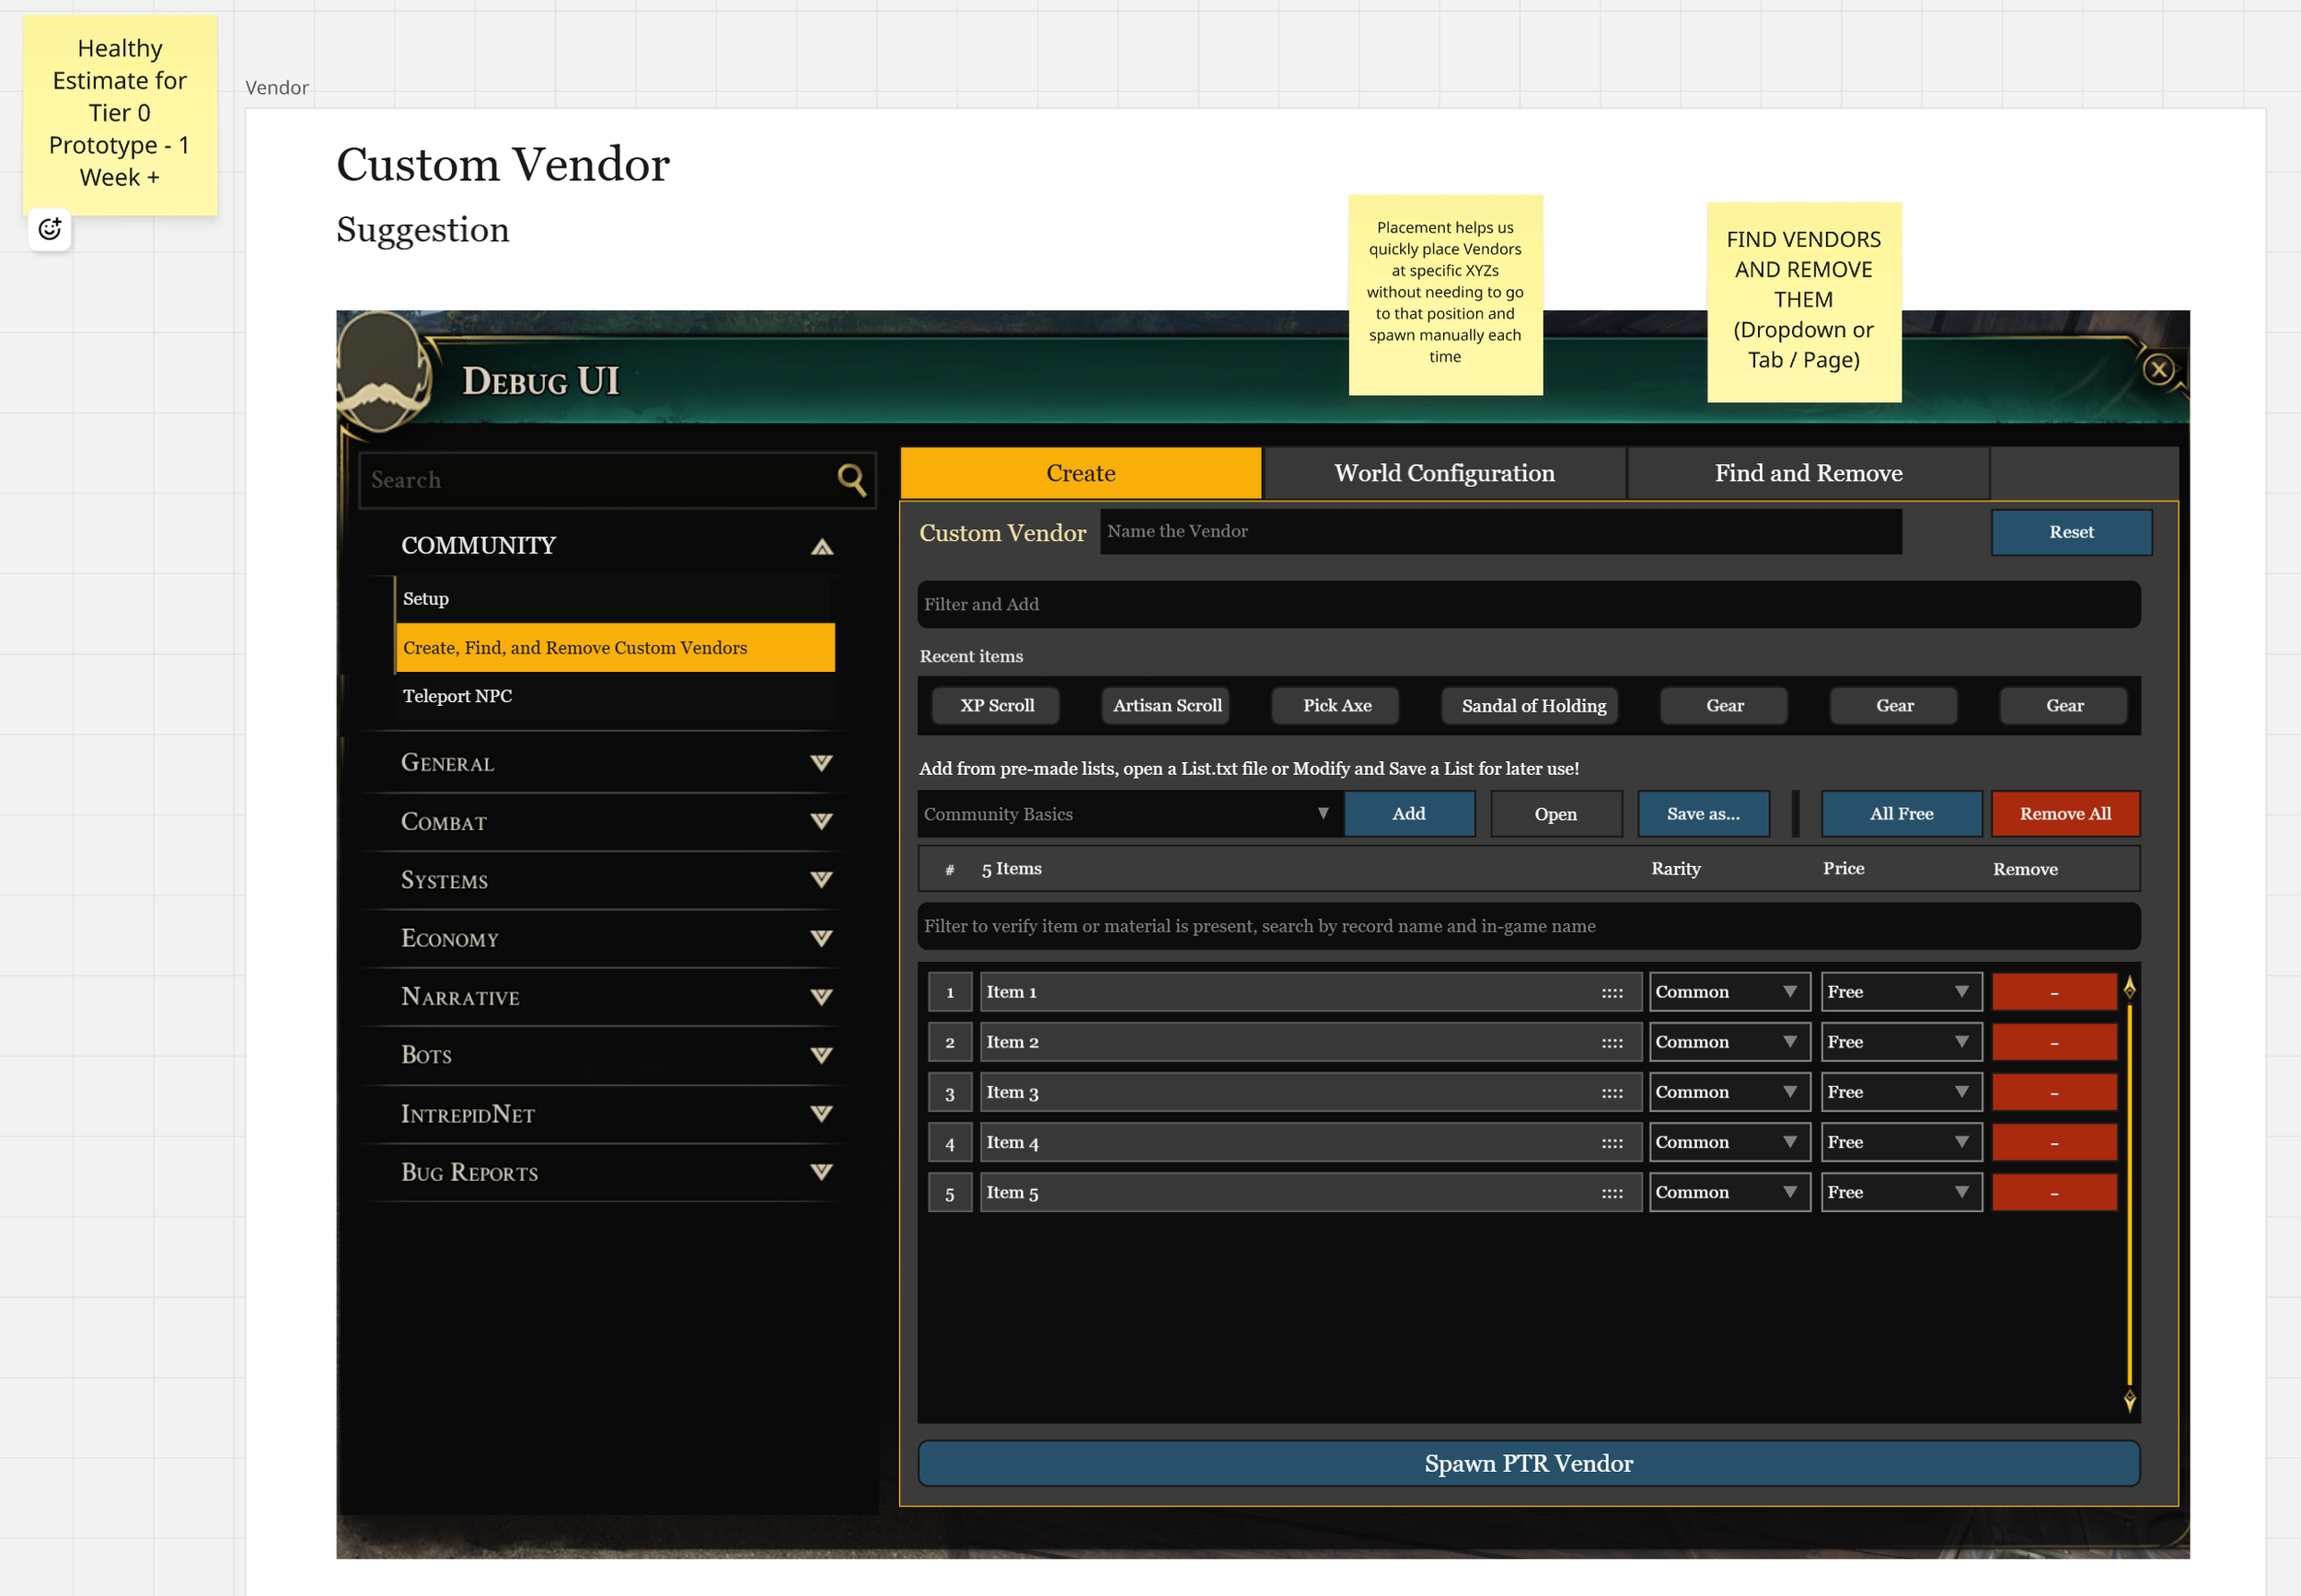Viewport: 2301px width, 1596px height.
Task: Click the Name the Vendor input field
Action: click(1500, 532)
